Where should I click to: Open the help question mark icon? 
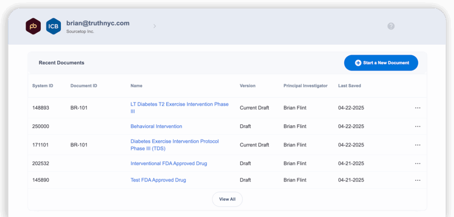pos(391,26)
